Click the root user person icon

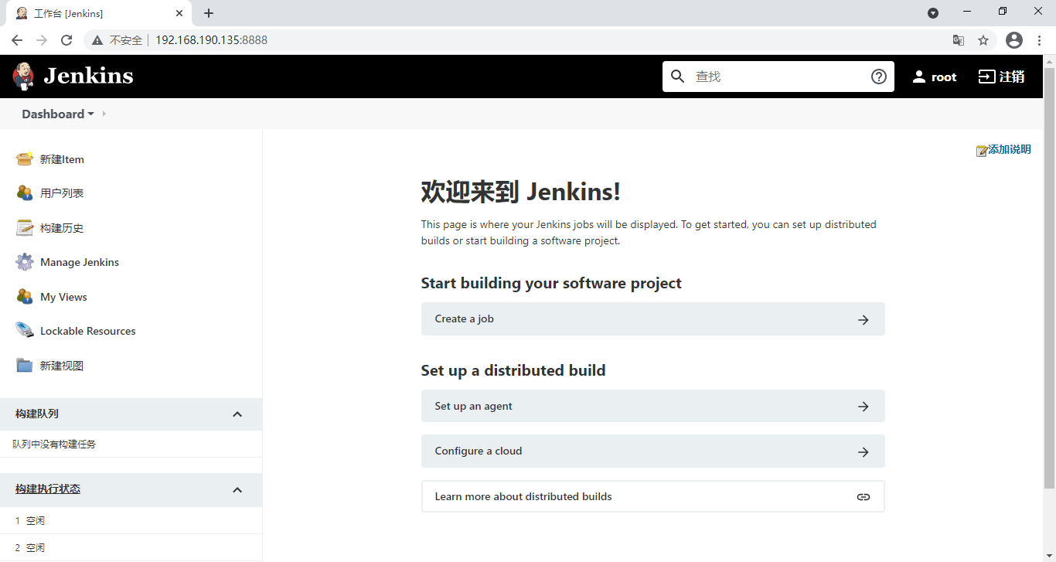[919, 77]
